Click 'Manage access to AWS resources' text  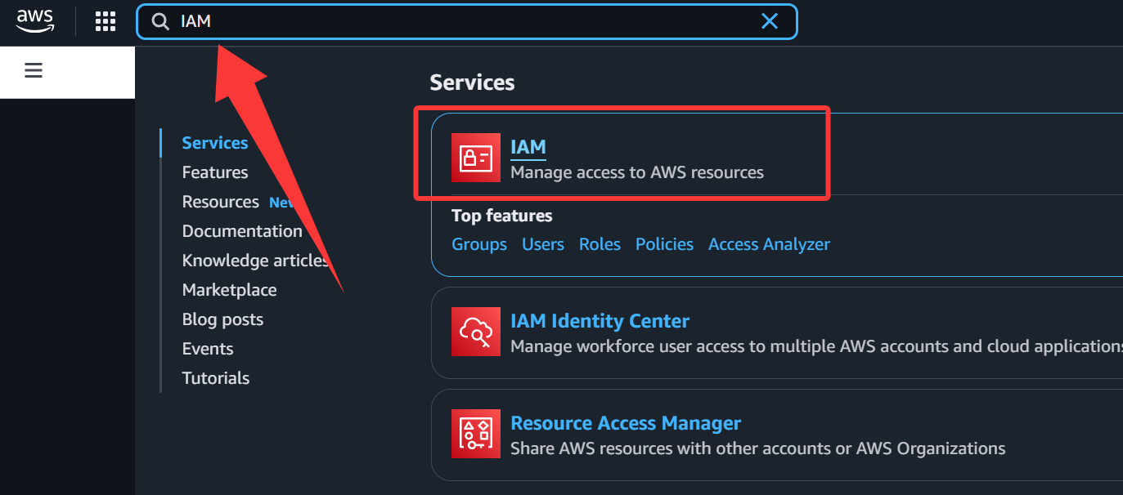tap(637, 172)
